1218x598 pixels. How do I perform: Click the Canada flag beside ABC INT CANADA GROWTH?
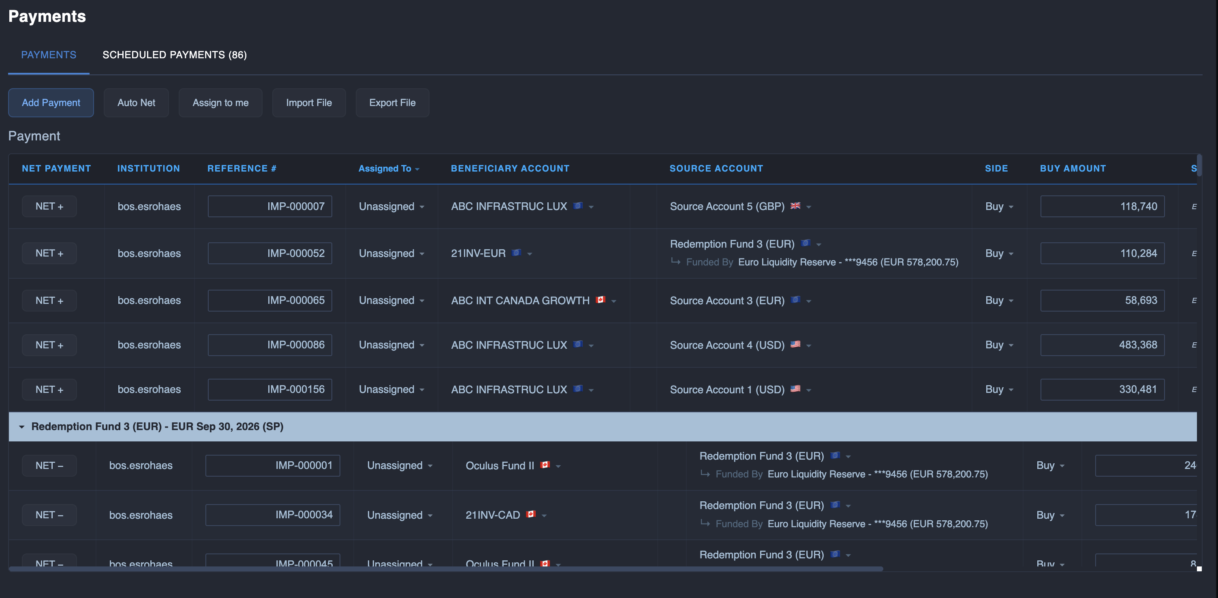(600, 300)
